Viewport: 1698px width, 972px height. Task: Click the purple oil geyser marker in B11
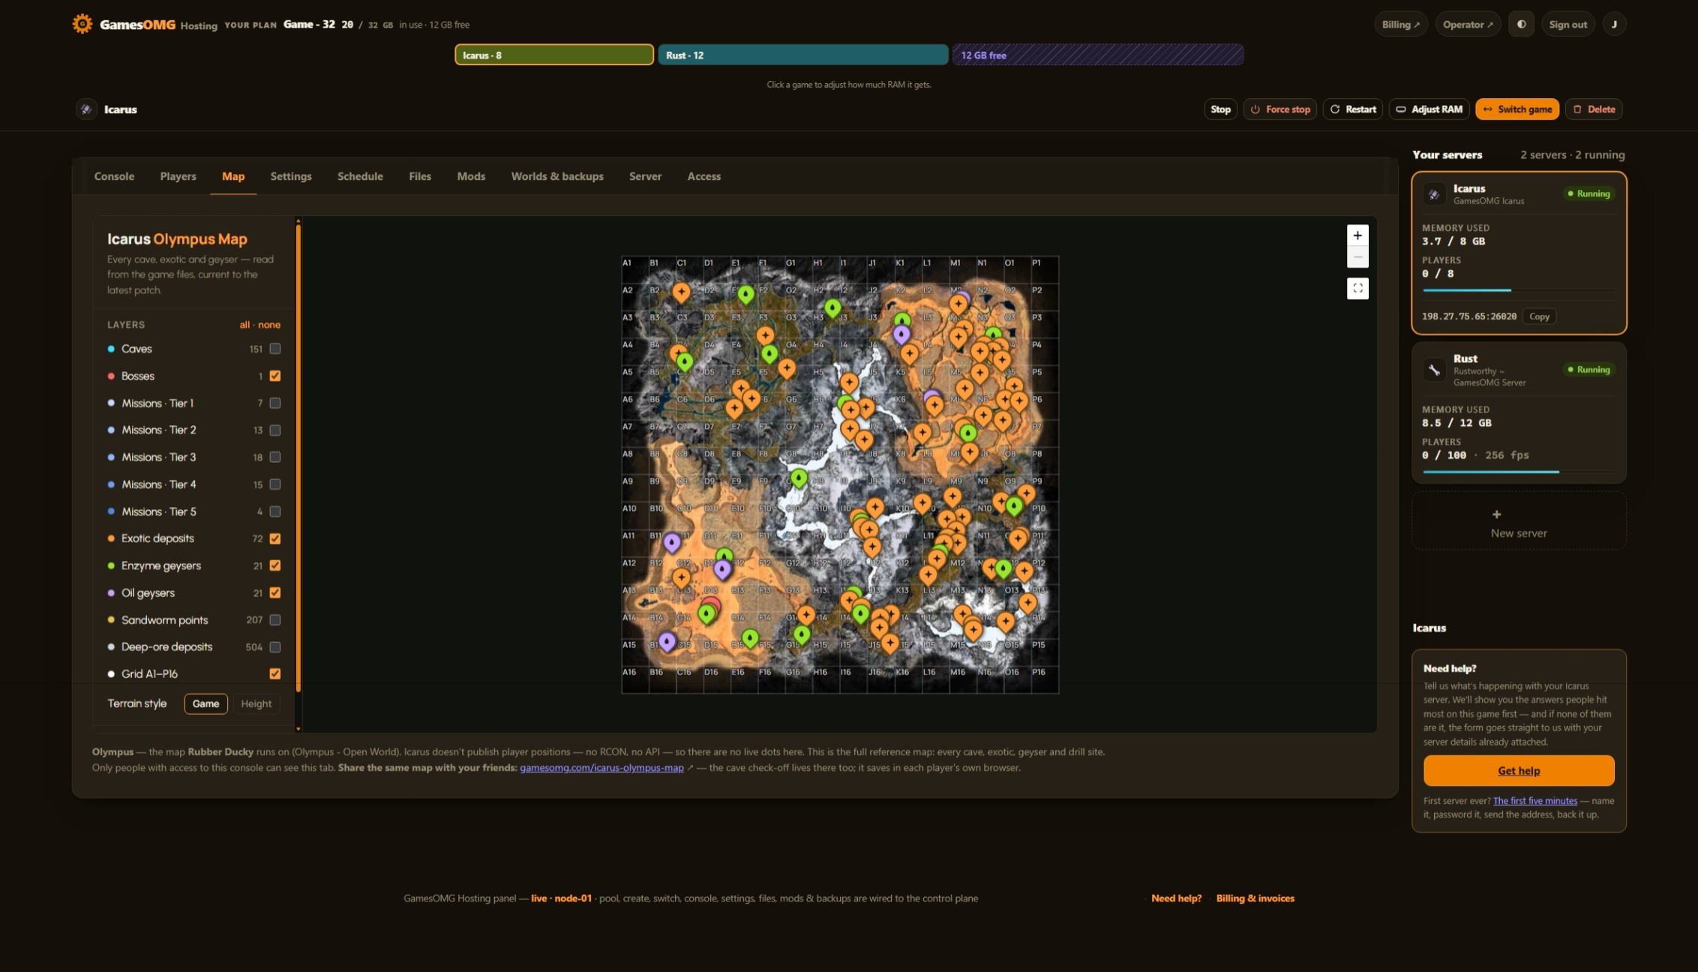click(672, 541)
